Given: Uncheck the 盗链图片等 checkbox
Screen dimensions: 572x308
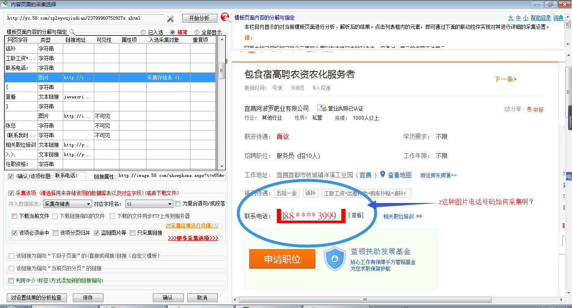Looking at the screenshot, I should coord(97,233).
